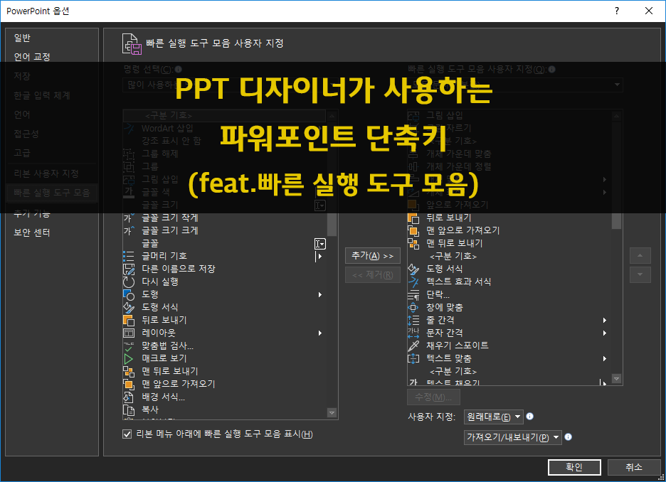Click the 매크로 보기 play icon
666x482 pixels.
(x=129, y=358)
